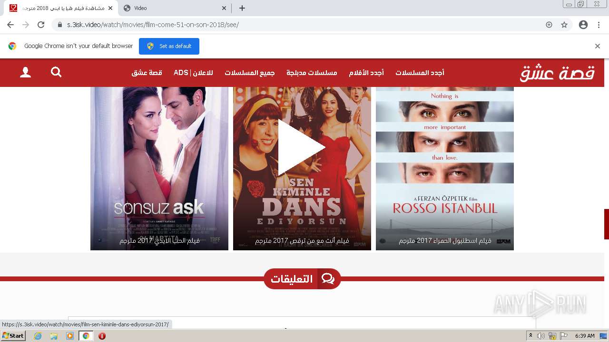Click the browser forward arrow
Screen dimensions: 609x342
click(x=26, y=25)
